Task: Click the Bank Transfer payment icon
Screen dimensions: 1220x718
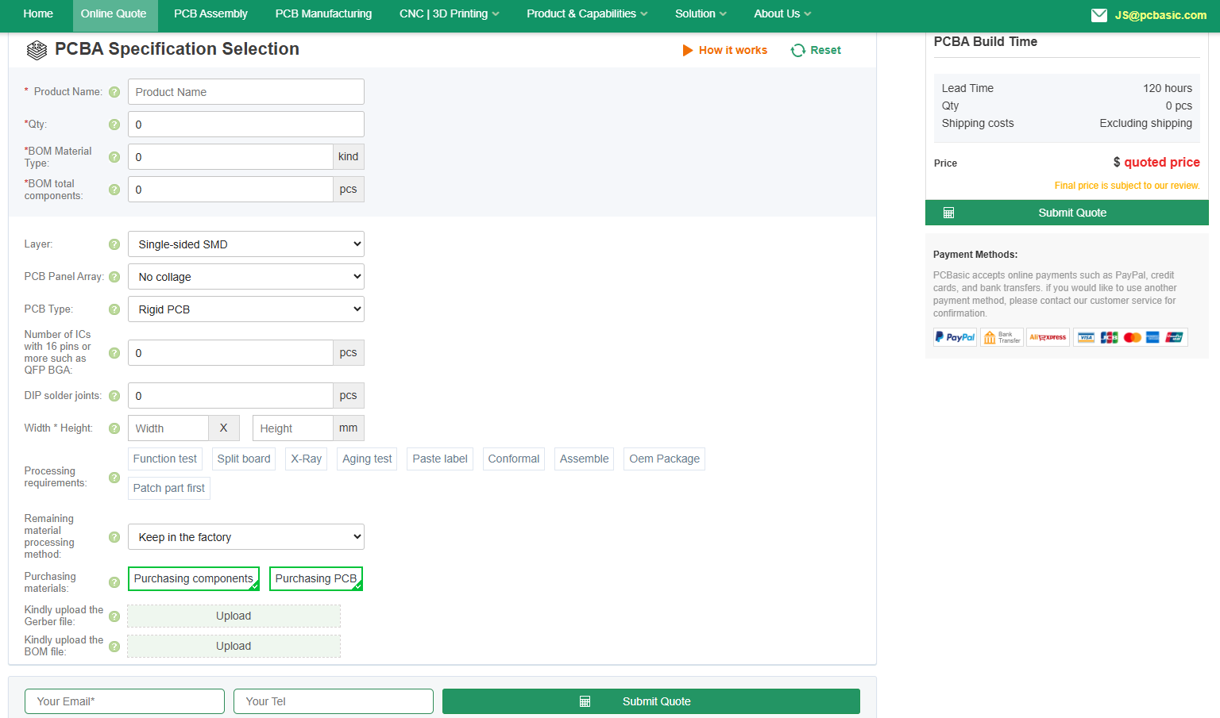Action: click(1002, 336)
